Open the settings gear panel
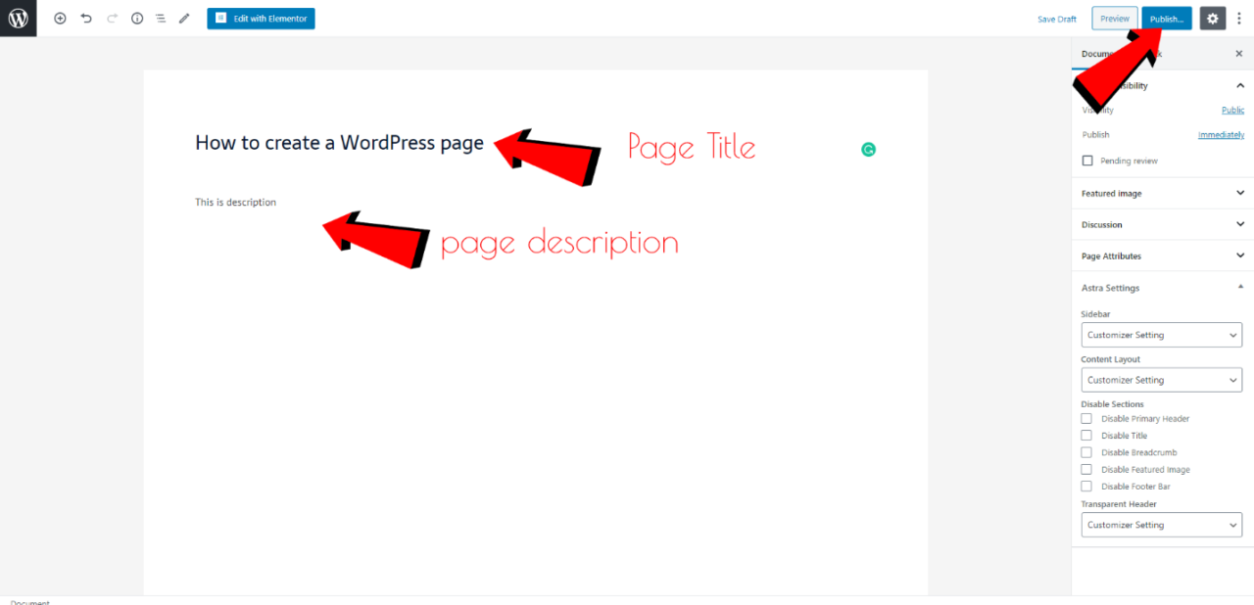Viewport: 1254px width, 605px height. (1212, 18)
